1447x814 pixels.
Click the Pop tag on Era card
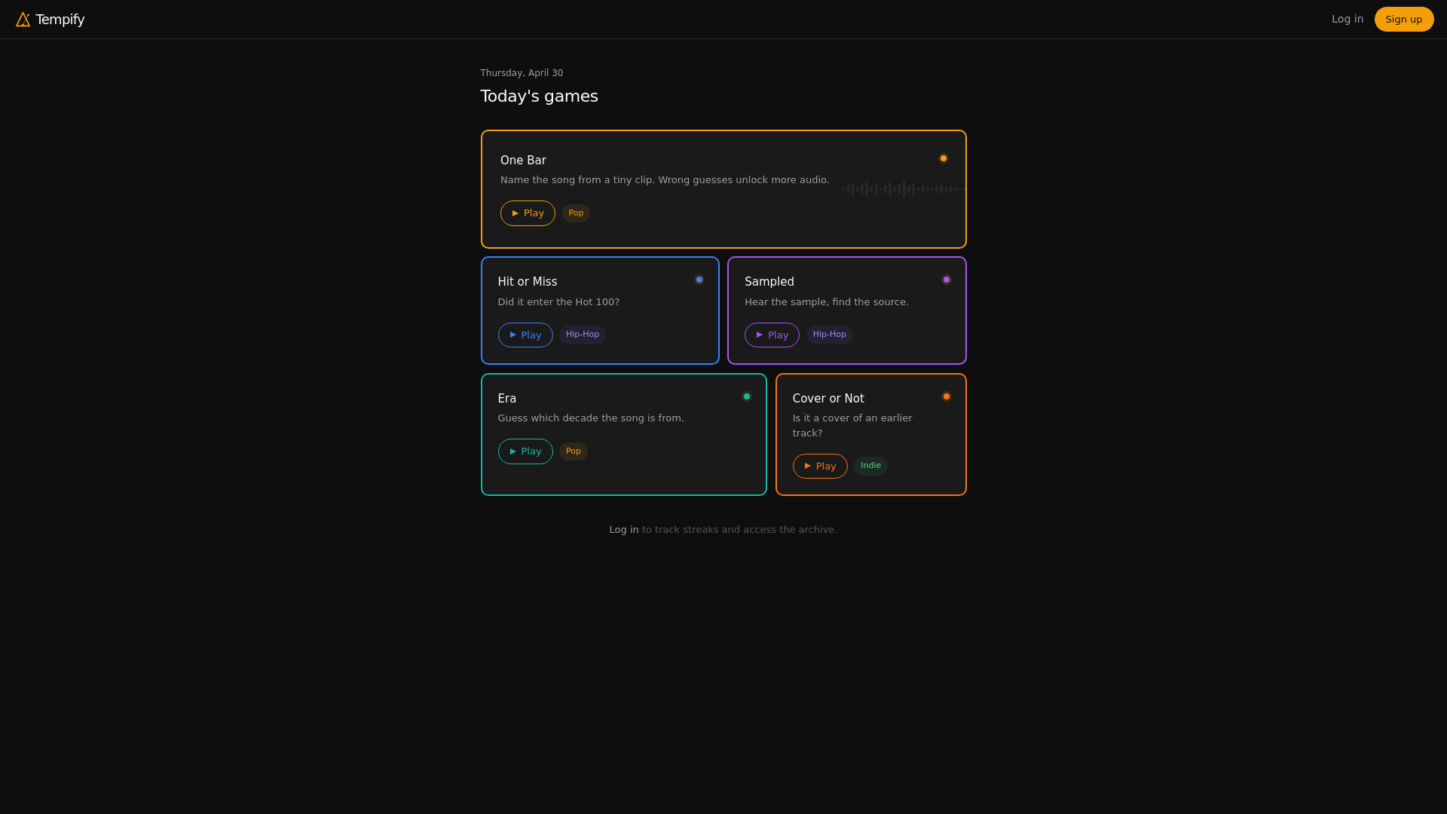(574, 451)
